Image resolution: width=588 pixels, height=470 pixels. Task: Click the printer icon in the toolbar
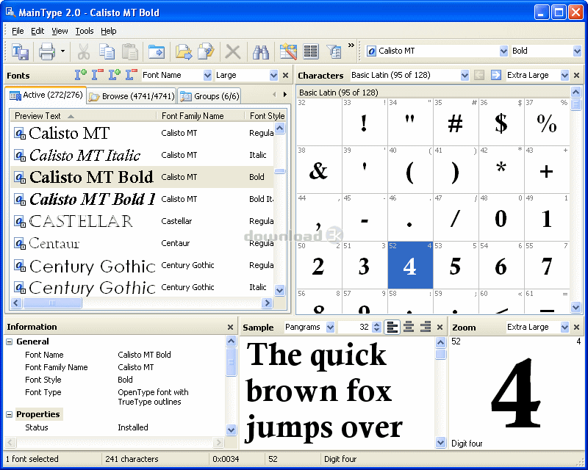pos(47,51)
